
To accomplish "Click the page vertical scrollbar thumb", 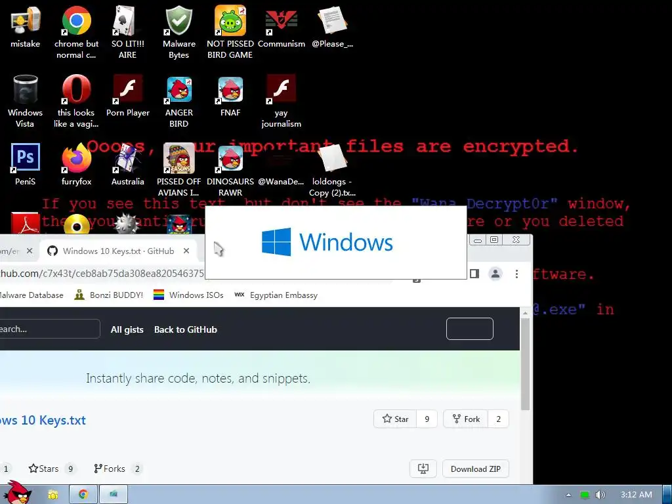I will 525,364.
